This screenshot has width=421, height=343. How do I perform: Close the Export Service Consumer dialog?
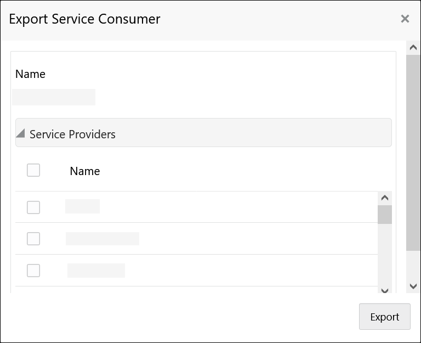point(405,19)
